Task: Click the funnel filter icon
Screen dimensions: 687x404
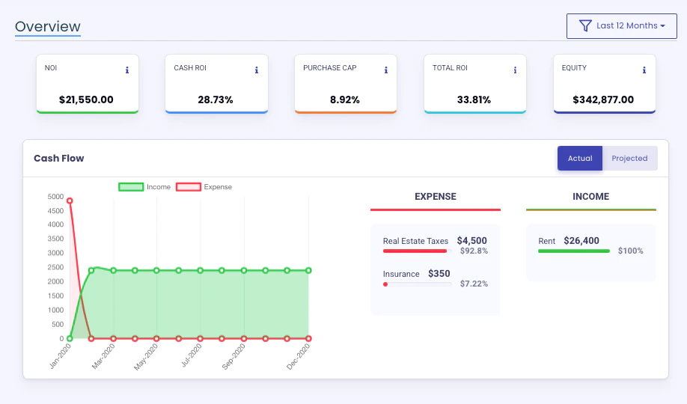Action: point(585,26)
